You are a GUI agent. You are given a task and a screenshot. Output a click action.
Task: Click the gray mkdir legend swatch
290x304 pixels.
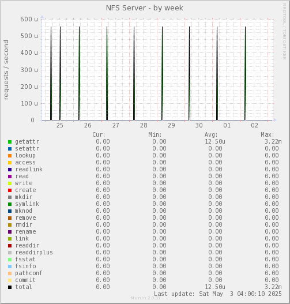[x=10, y=197]
